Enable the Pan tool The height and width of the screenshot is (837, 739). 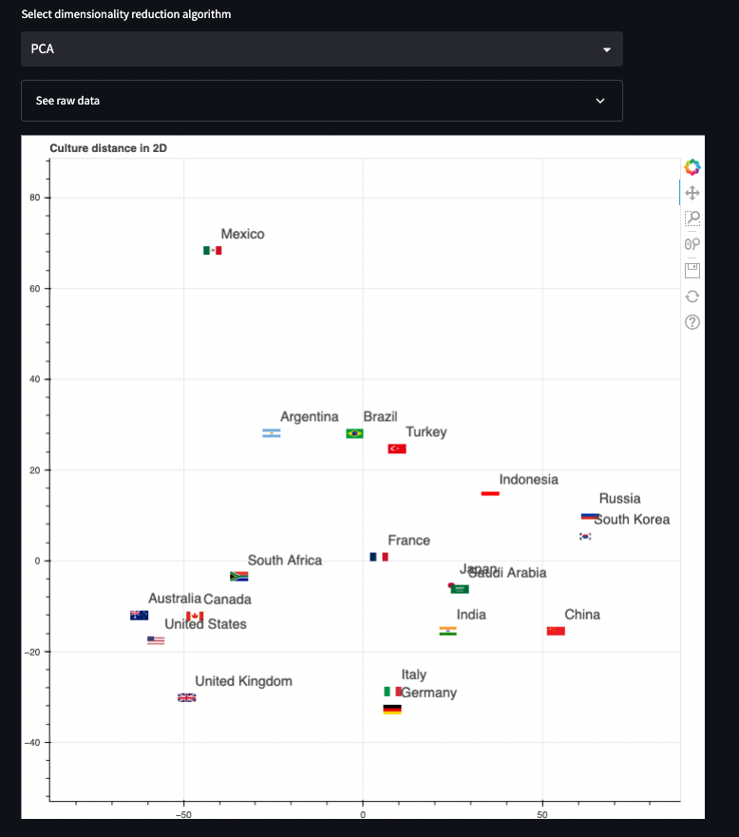pyautogui.click(x=692, y=192)
